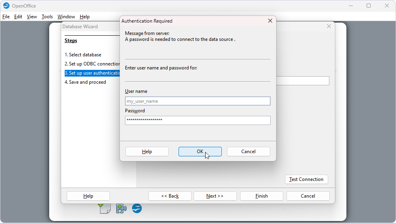Click the OpenOffice logo in the title bar

pyautogui.click(x=6, y=6)
